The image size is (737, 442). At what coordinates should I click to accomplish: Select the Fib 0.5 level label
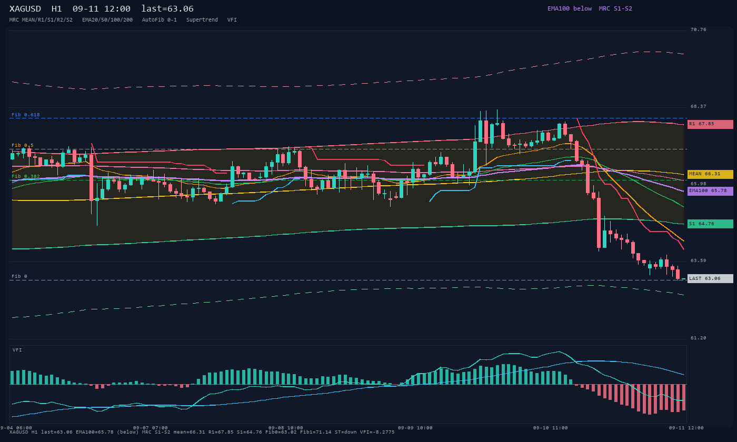pyautogui.click(x=23, y=145)
